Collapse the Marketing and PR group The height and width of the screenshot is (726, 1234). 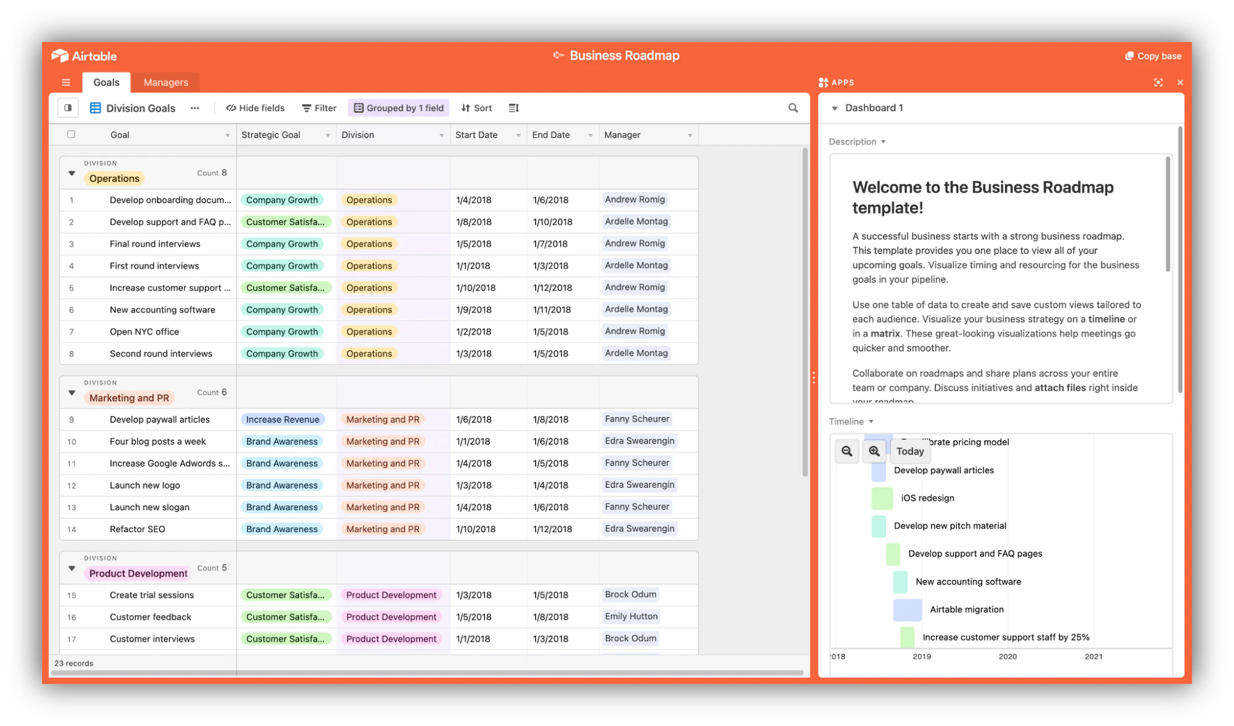point(72,393)
